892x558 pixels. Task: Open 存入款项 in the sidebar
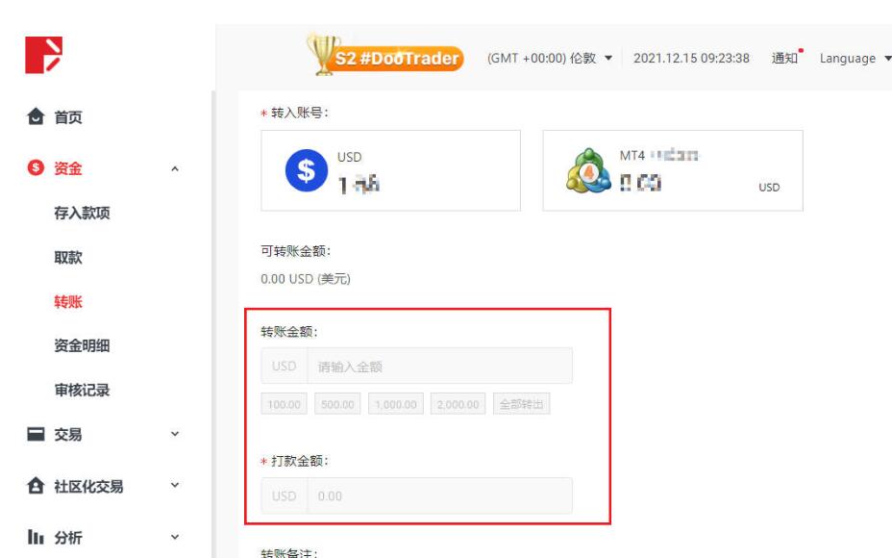coord(82,213)
